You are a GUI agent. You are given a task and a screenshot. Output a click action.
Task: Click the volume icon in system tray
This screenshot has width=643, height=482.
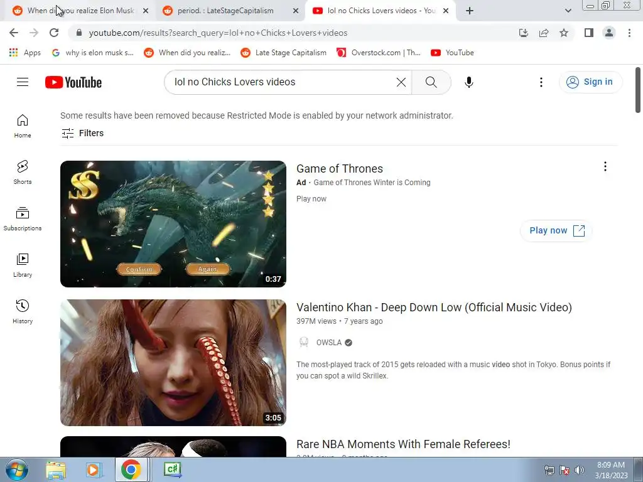(x=580, y=470)
